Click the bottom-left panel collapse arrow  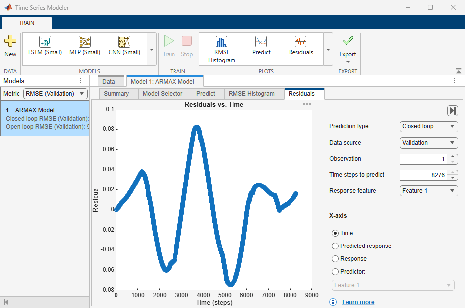tap(6, 302)
